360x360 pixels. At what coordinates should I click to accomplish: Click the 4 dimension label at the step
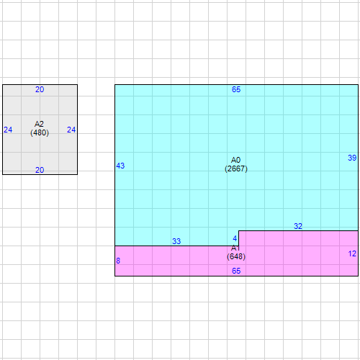(x=235, y=238)
